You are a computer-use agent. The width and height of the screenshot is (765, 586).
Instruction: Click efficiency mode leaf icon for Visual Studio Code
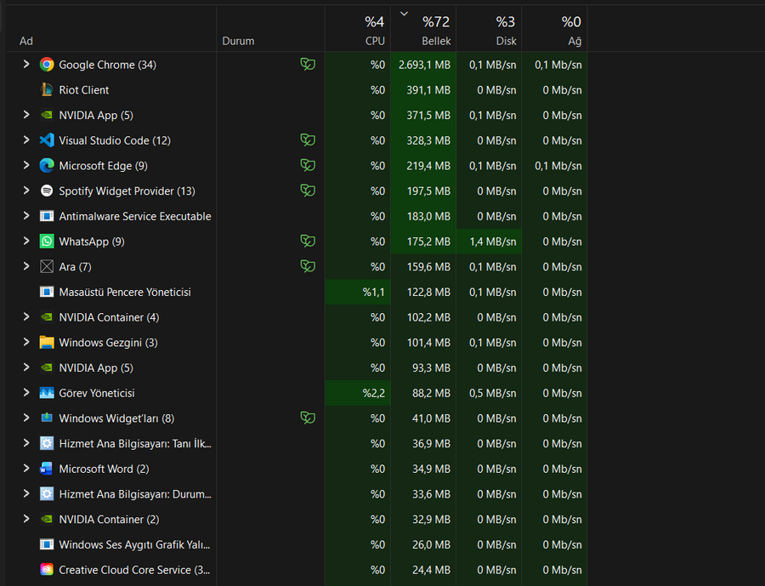tap(308, 139)
